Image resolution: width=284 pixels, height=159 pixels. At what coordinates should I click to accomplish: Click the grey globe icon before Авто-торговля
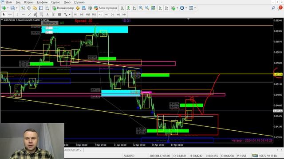(90, 8)
